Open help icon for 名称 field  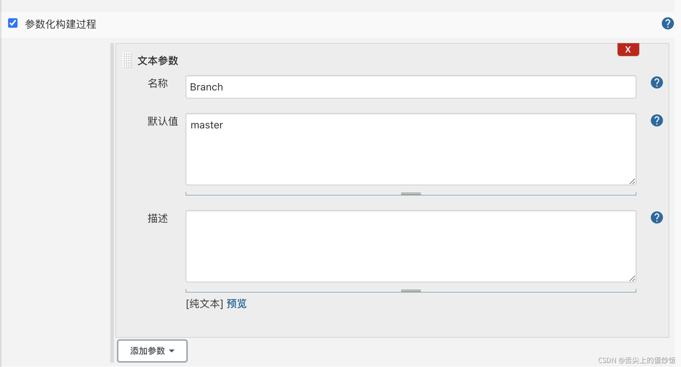pyautogui.click(x=657, y=83)
